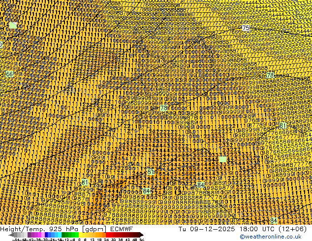Click the right dark-maroon arrow end of the color scale

coord(141,235)
